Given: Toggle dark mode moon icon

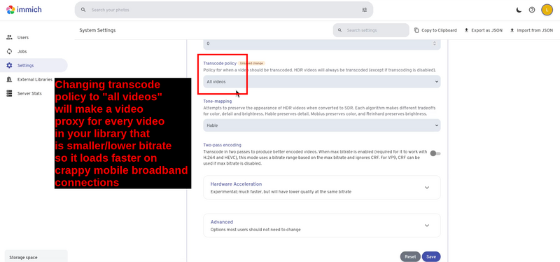Looking at the screenshot, I should (x=519, y=10).
